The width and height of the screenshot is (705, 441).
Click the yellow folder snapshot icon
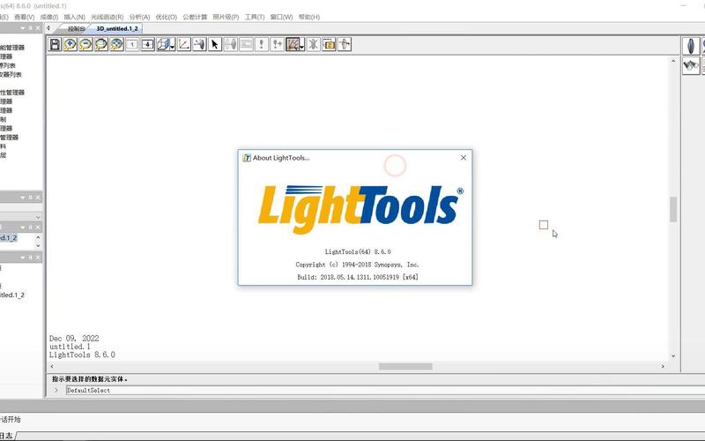pos(329,44)
